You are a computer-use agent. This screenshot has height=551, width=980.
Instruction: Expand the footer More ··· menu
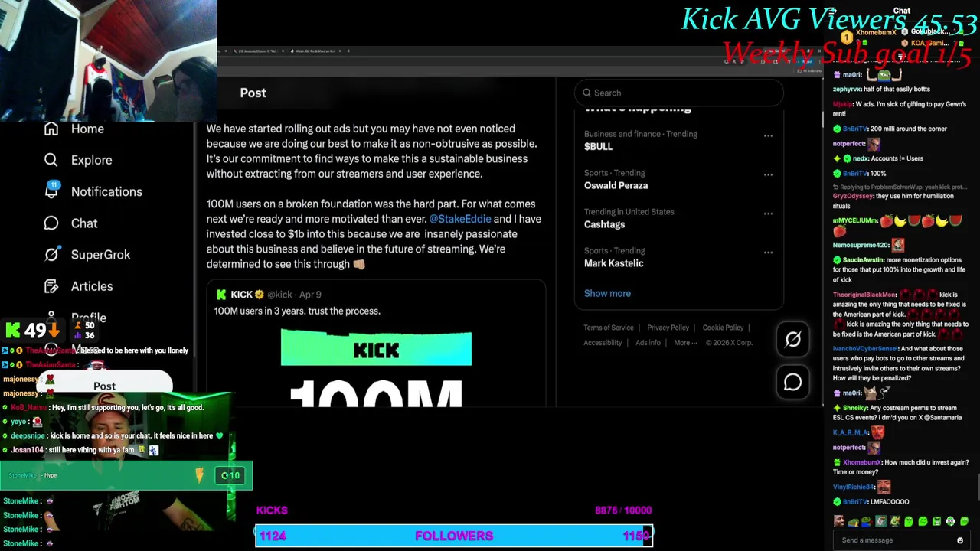[x=685, y=343]
